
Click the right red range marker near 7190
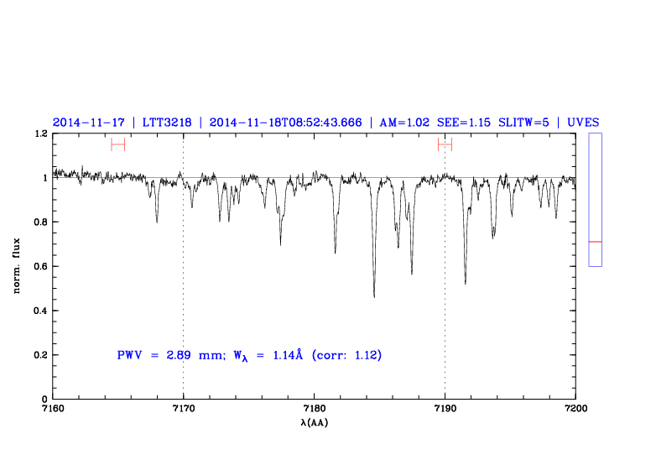(x=445, y=144)
